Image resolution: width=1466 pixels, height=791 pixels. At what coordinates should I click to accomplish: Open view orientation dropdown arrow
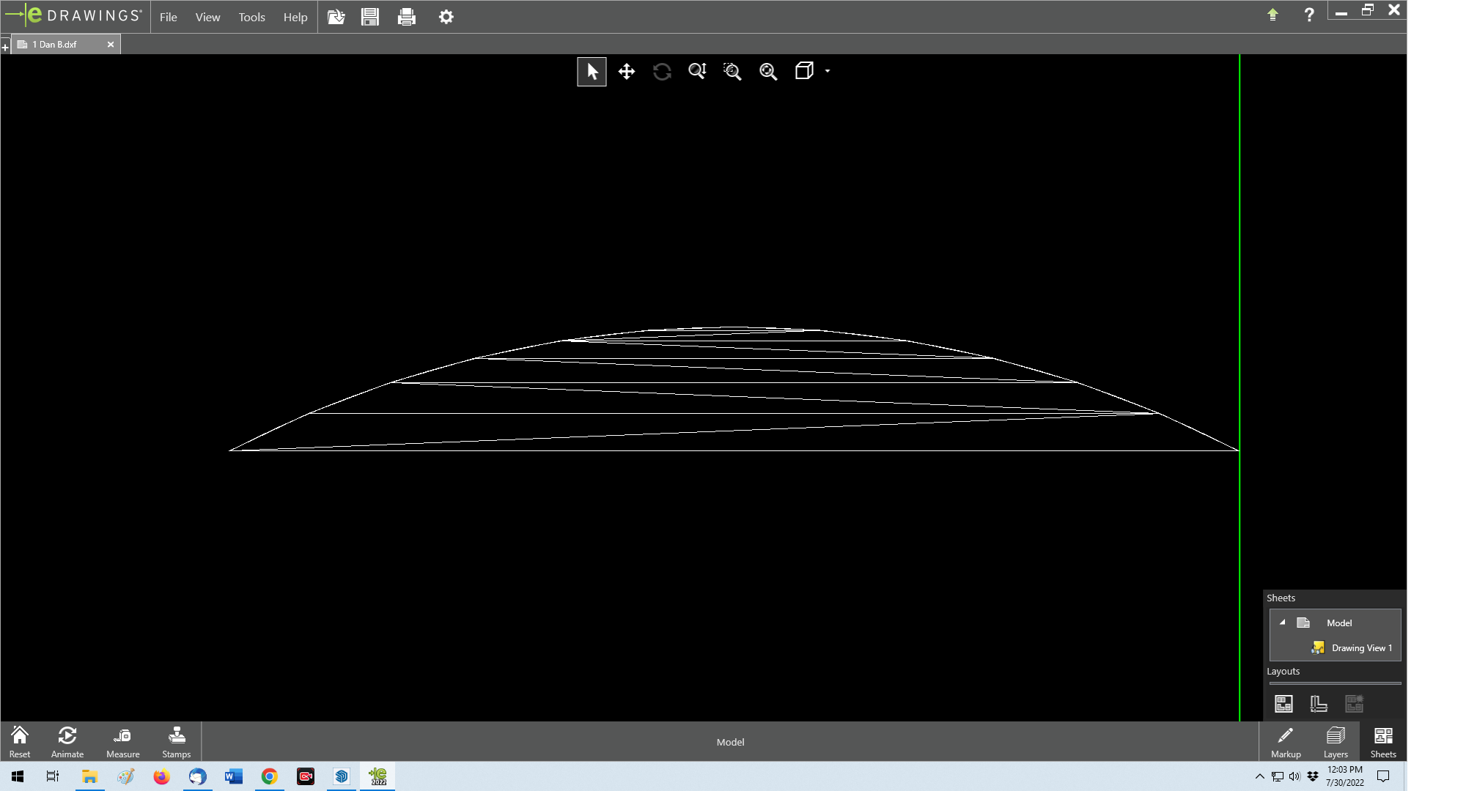coord(828,71)
